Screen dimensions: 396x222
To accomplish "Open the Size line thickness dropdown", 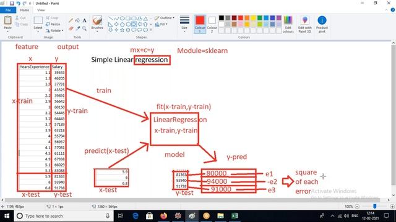I will tap(184, 24).
